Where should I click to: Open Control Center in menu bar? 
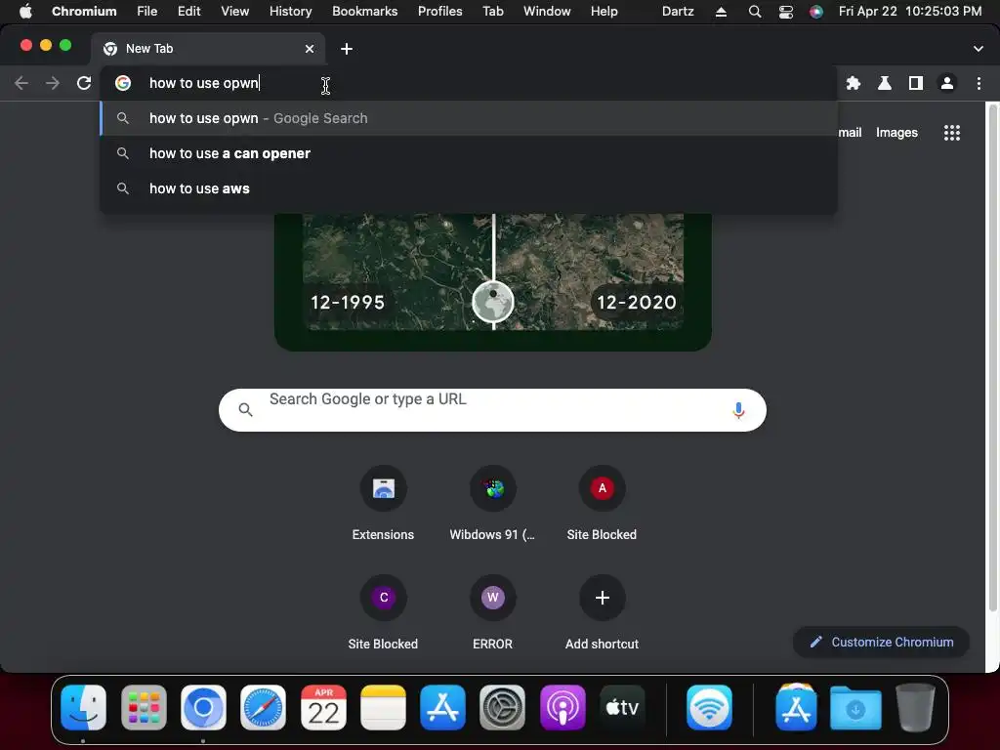point(786,12)
